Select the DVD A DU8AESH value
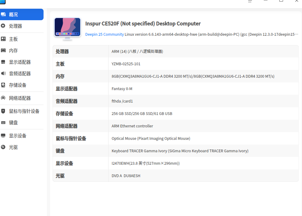302x216 pixels. click(x=126, y=176)
